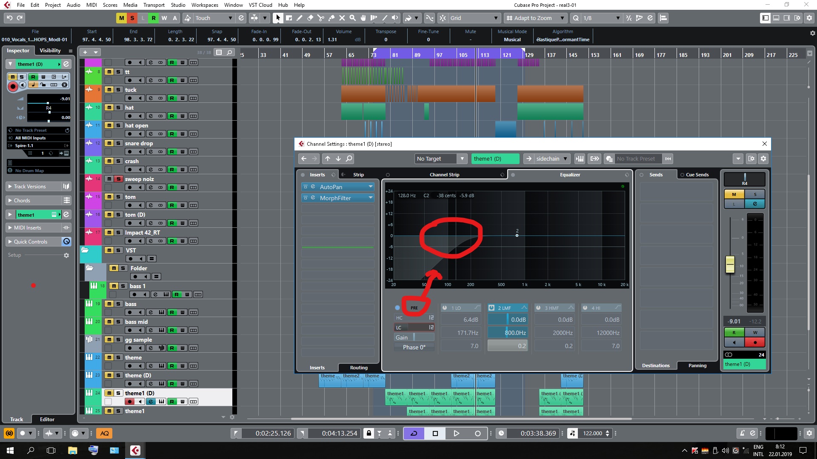817x459 pixels.
Task: Select the Split scissors tool
Action: 321,18
